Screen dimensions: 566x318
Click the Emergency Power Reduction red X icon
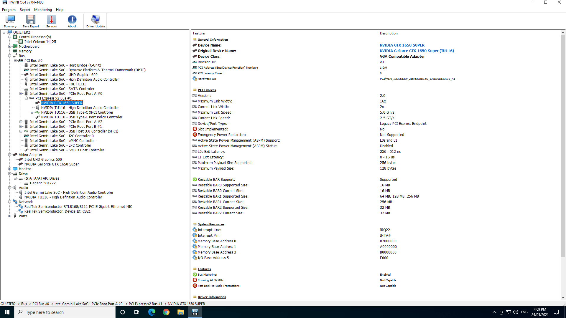click(x=195, y=135)
